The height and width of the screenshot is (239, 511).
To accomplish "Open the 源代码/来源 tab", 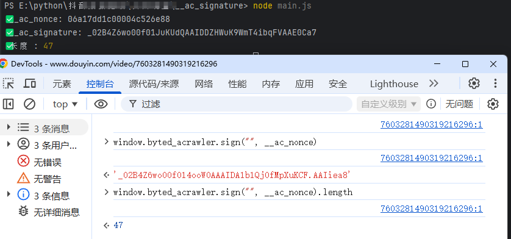I will (154, 84).
